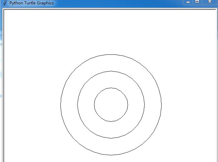Close the Python Turtle Graphics window
The image size is (218, 162).
(x=210, y=2)
